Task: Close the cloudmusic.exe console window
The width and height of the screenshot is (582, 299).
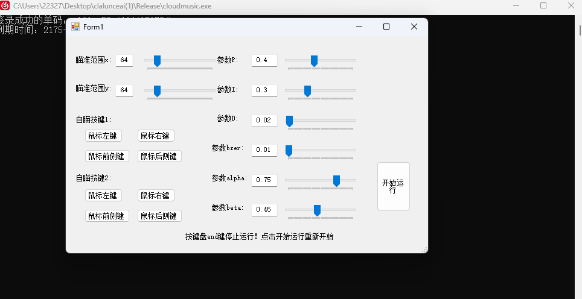Action: pos(571,5)
